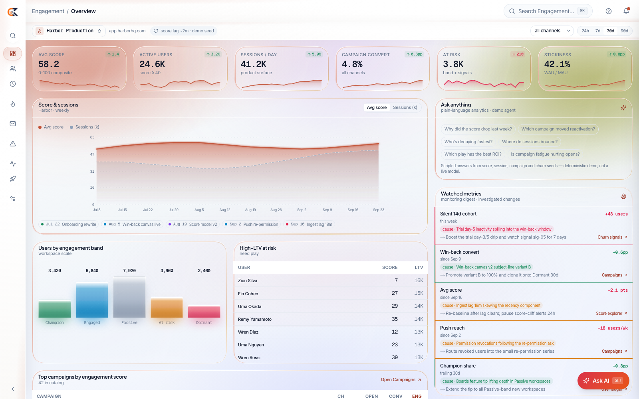Open the Harbor Production workspace switcher
The height and width of the screenshot is (399, 639).
tap(69, 31)
